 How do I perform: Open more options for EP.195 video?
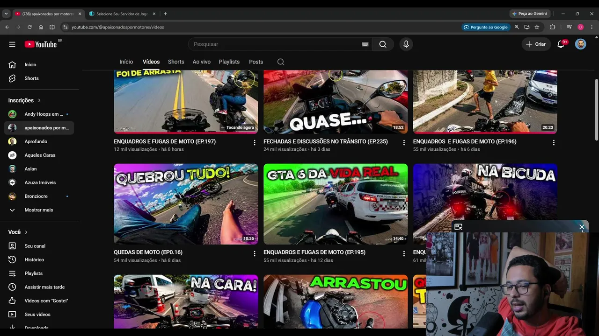pos(404,253)
